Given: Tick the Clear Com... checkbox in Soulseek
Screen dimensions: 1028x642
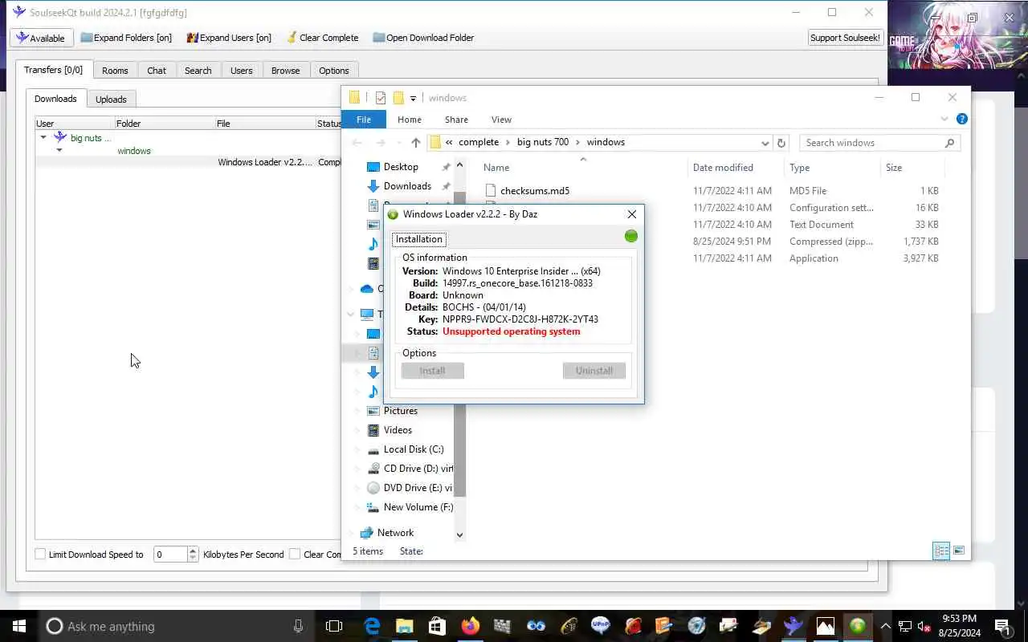Looking at the screenshot, I should 295,555.
